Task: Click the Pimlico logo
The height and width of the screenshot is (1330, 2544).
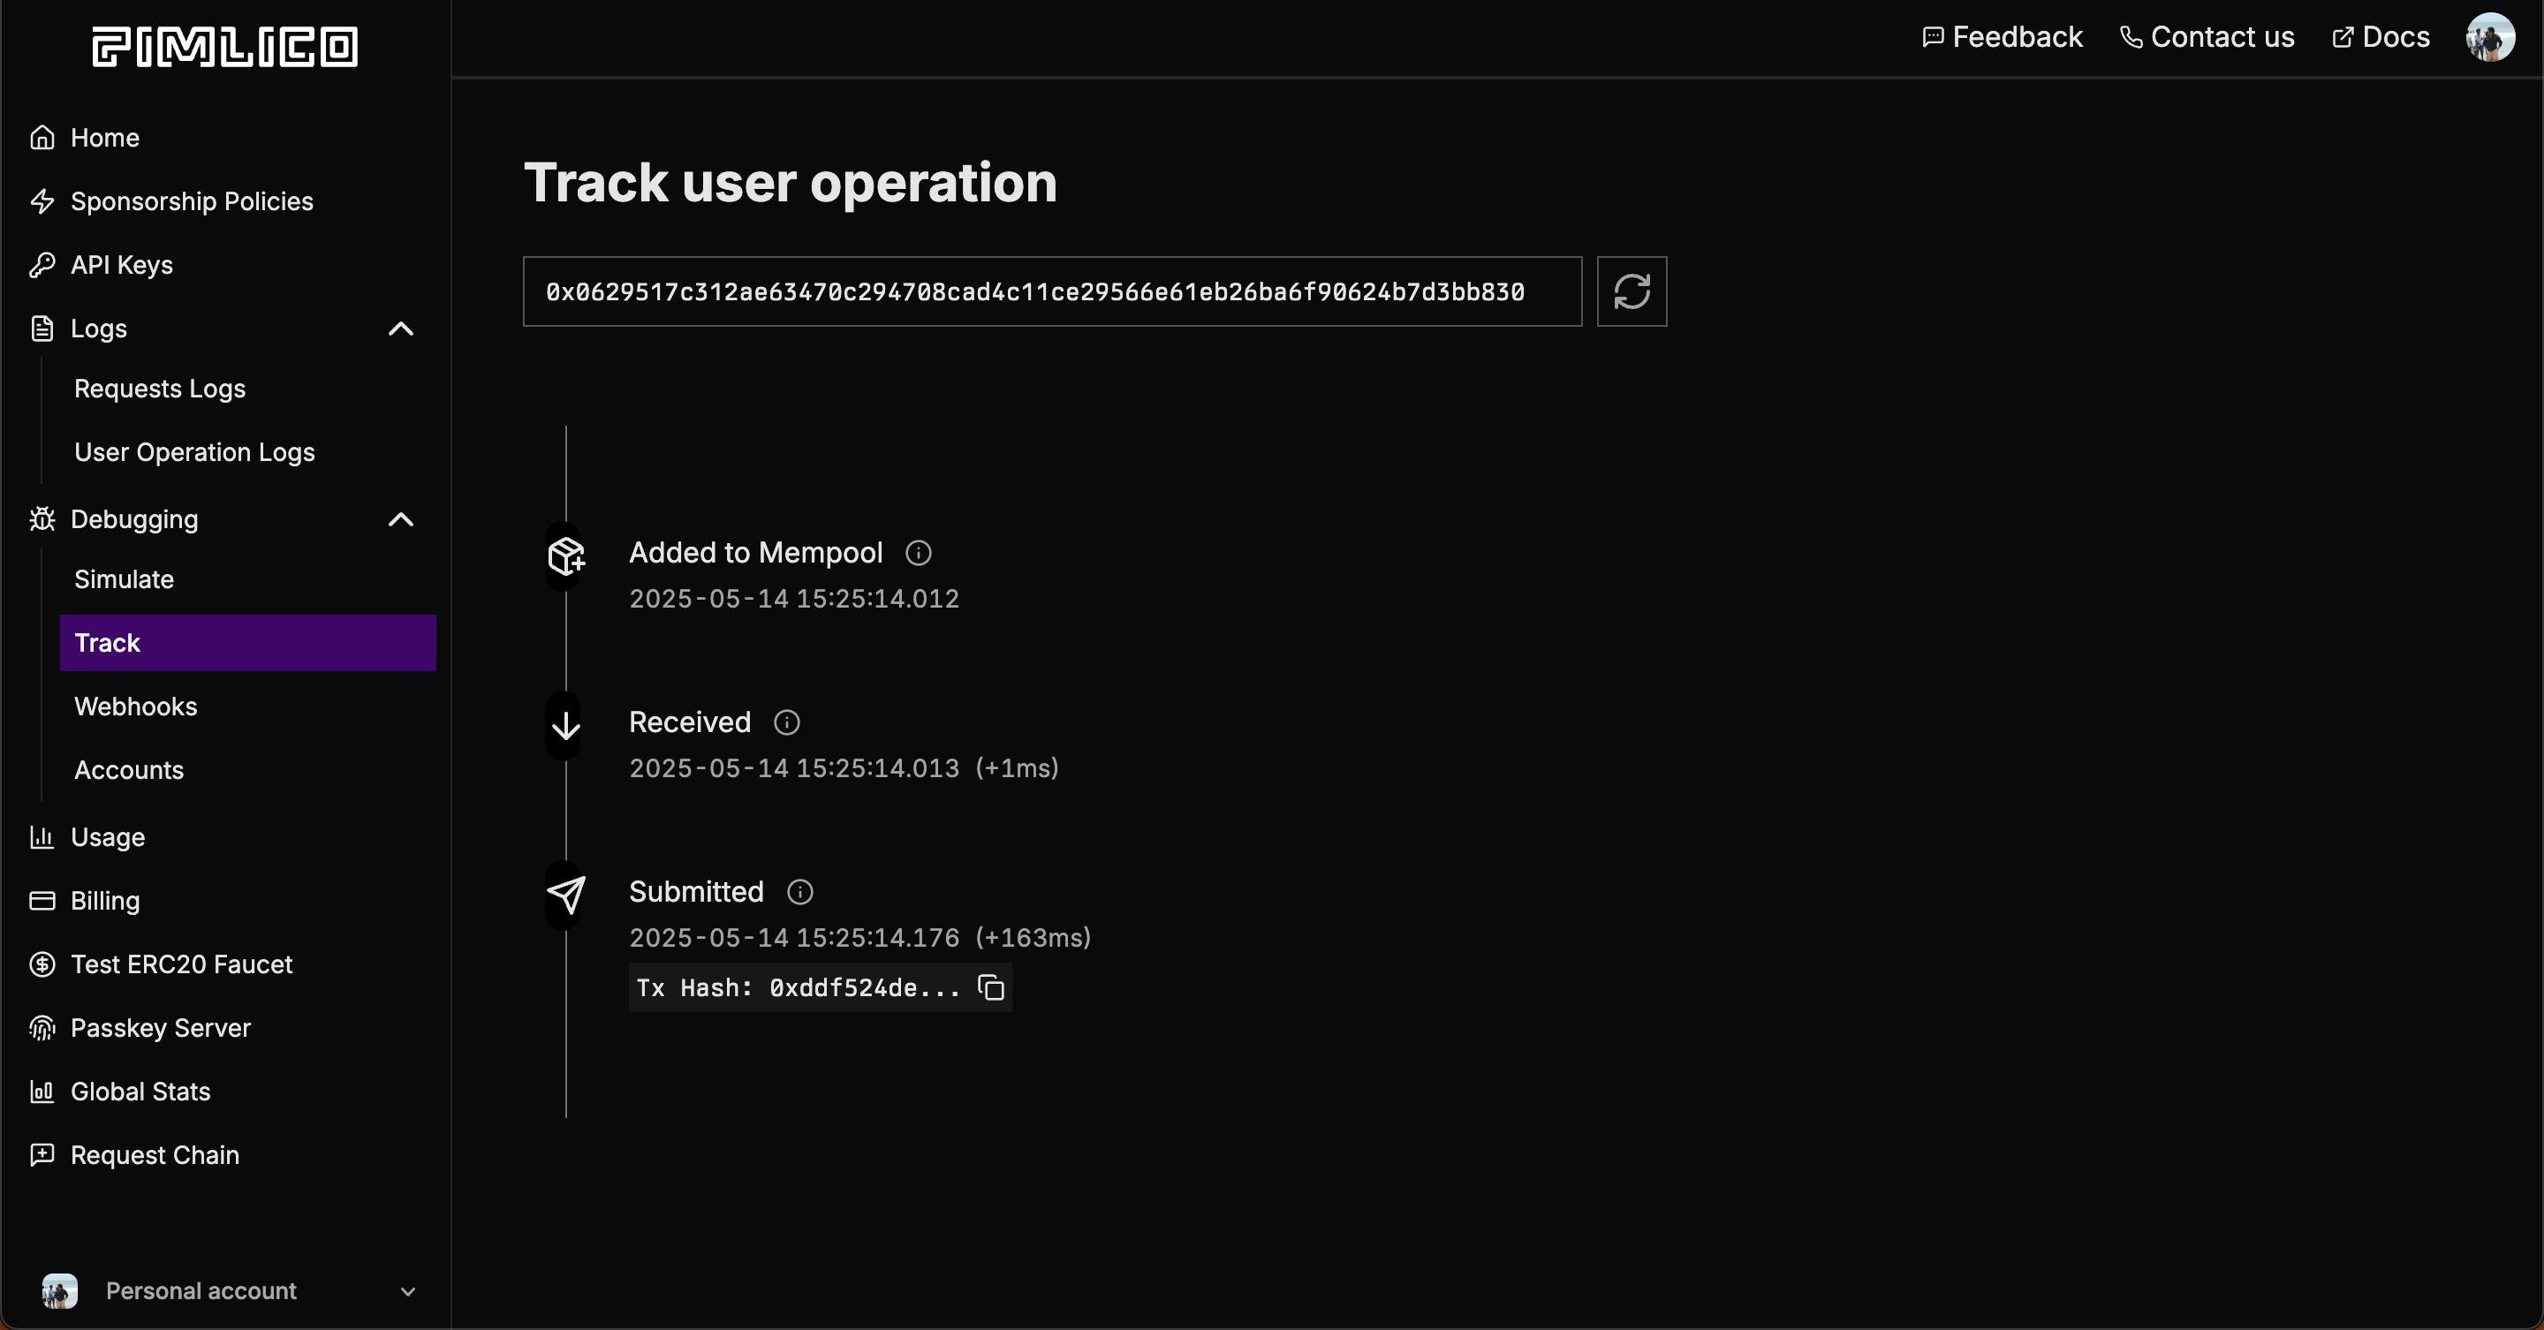Action: tap(225, 47)
